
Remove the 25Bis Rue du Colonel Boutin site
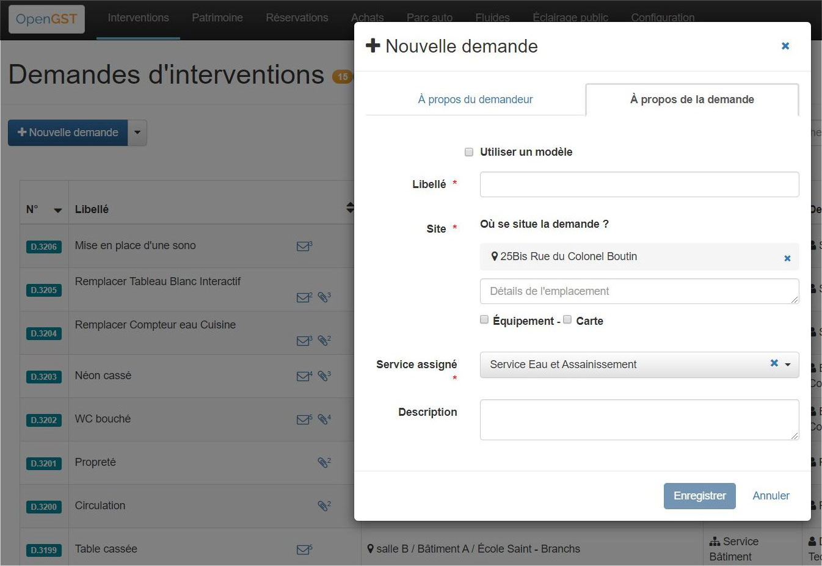(787, 258)
